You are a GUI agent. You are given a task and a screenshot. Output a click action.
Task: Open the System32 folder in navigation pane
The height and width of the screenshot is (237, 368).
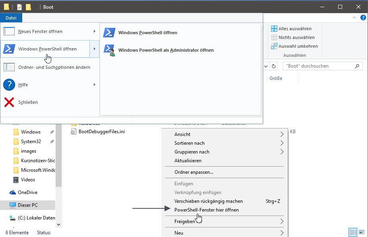(31, 142)
